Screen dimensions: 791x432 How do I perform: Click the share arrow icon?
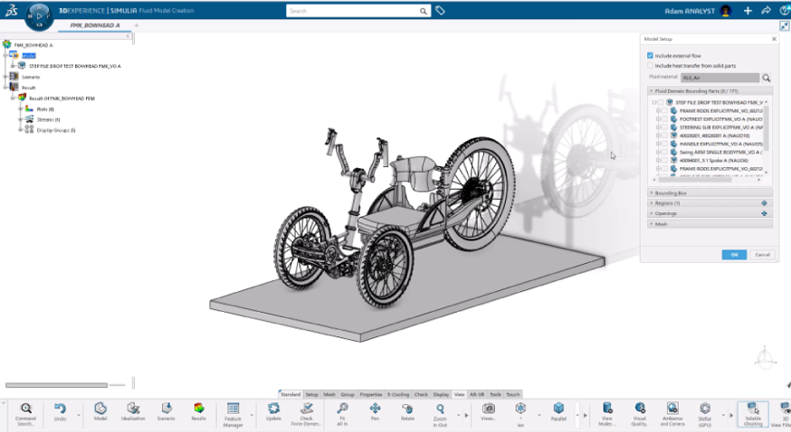(x=766, y=11)
